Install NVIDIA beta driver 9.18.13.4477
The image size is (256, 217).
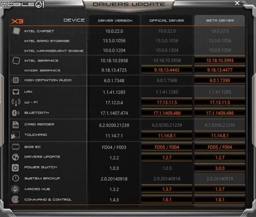(220, 70)
